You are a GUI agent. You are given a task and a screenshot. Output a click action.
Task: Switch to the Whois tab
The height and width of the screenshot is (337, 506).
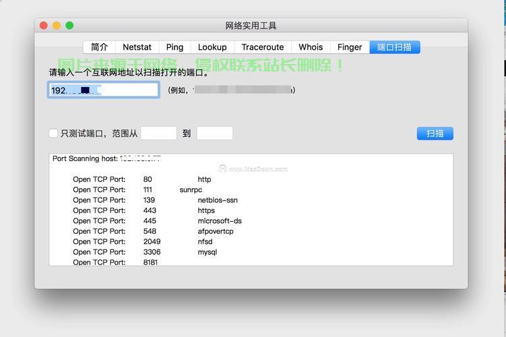pyautogui.click(x=311, y=47)
